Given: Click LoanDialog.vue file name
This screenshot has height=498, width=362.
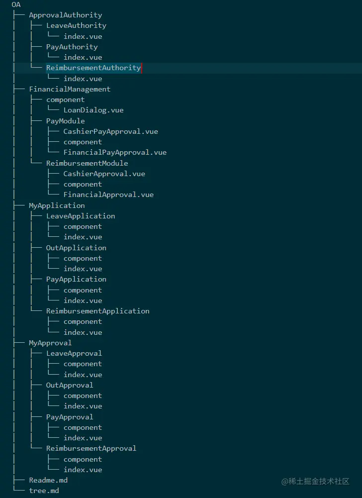Looking at the screenshot, I should point(93,110).
